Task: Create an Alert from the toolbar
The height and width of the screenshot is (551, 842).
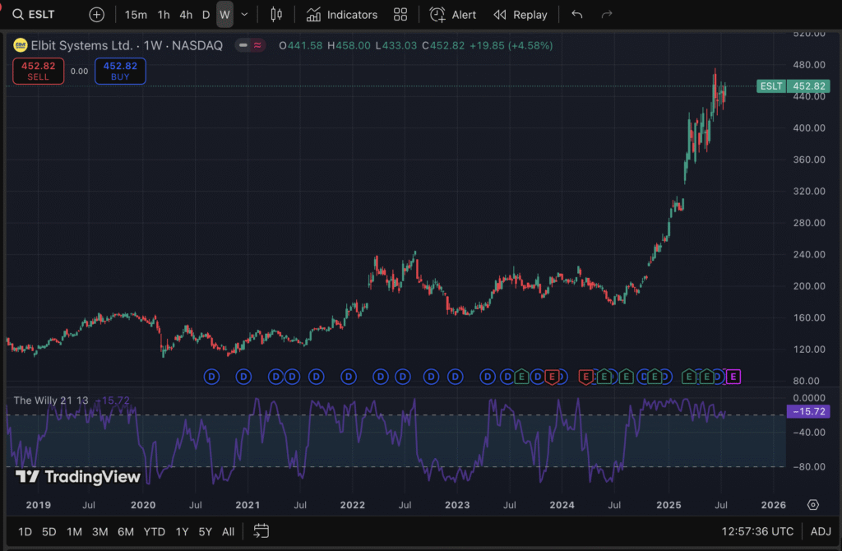Action: pos(453,15)
